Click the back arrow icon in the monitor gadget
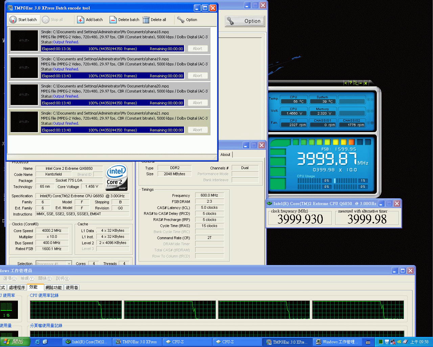 coord(345,83)
